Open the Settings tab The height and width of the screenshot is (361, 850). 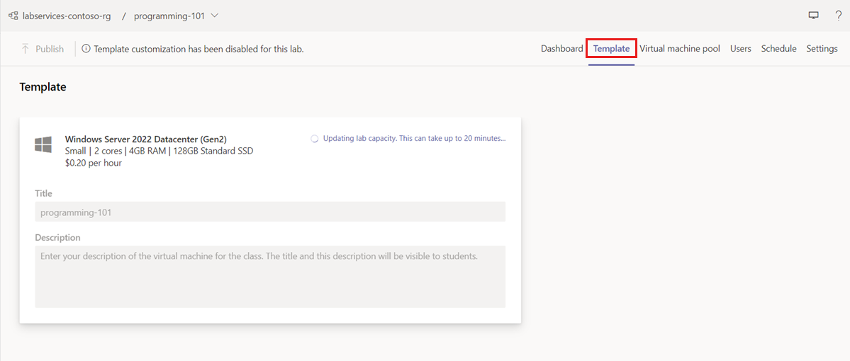(822, 49)
